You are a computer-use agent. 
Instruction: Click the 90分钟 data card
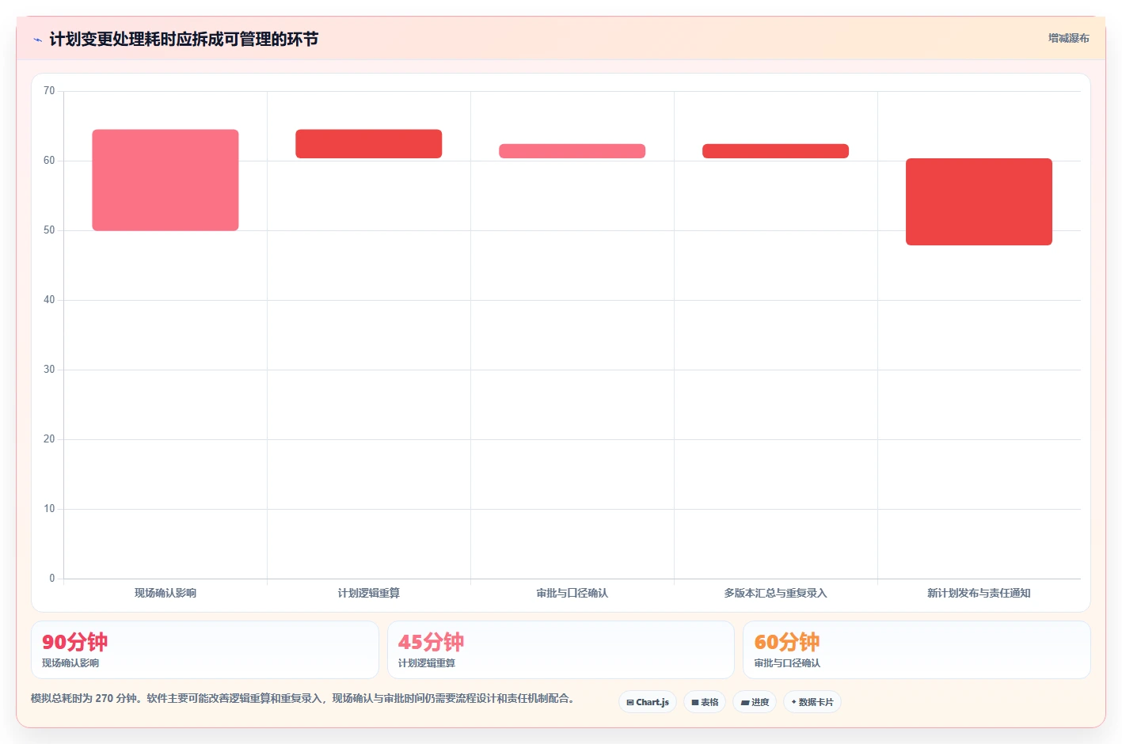(205, 650)
